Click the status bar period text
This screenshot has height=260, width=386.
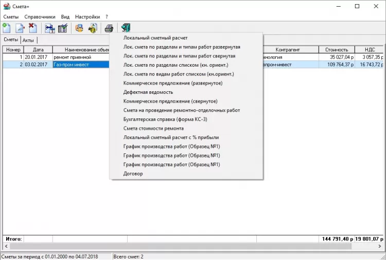pos(49,257)
